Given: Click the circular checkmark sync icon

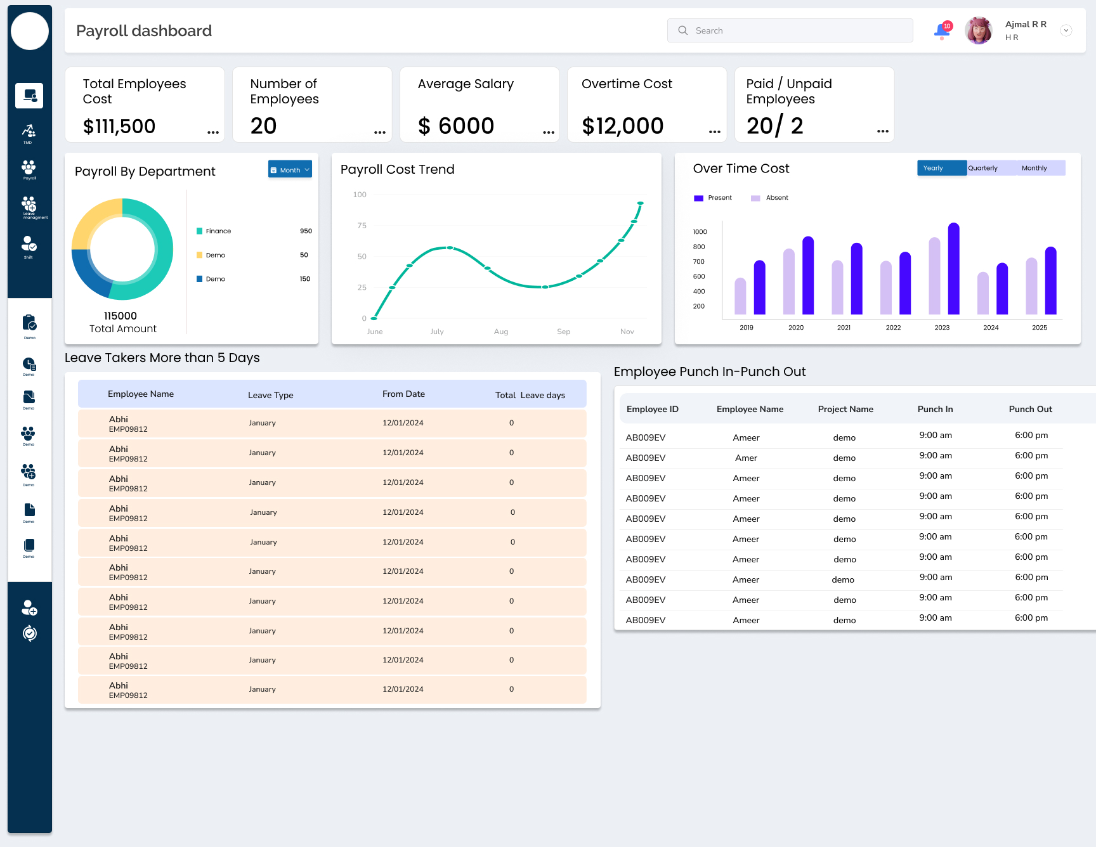Looking at the screenshot, I should (29, 633).
